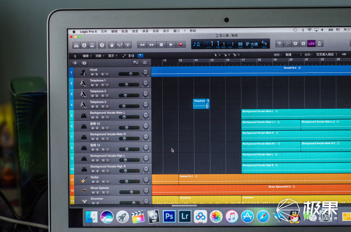
Task: Click the Guitar track volume slider
Action: coord(129,182)
